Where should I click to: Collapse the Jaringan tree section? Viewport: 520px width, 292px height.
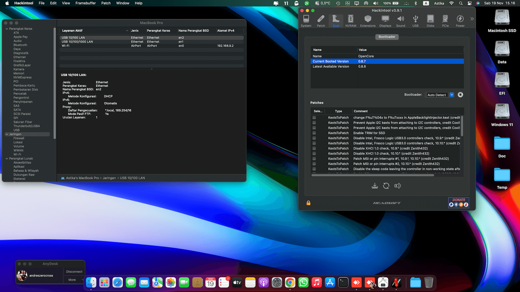[7, 134]
